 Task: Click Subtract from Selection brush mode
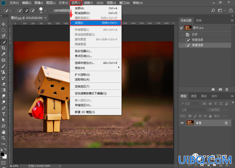pos(32,10)
